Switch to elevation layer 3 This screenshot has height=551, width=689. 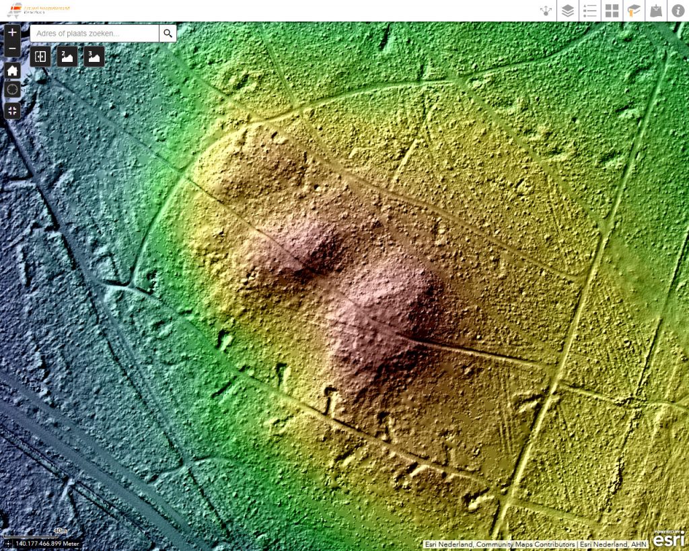[94, 57]
